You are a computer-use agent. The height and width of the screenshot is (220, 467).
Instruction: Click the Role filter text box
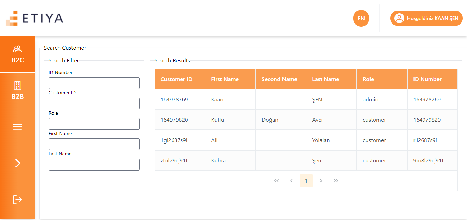[94, 124]
